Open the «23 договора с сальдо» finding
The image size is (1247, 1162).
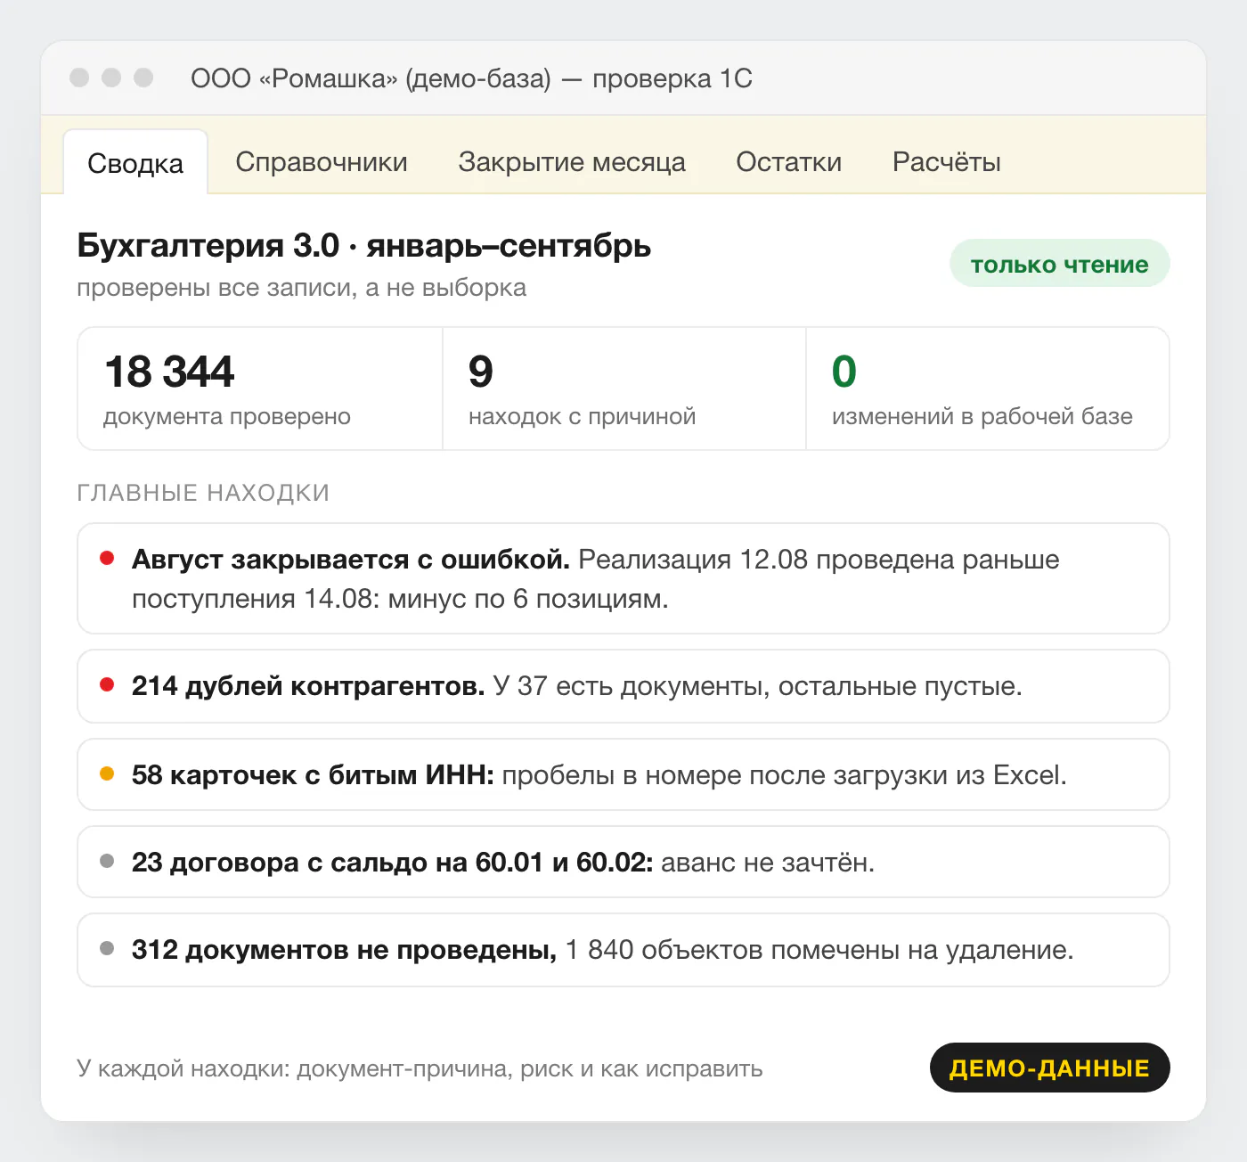tap(623, 862)
